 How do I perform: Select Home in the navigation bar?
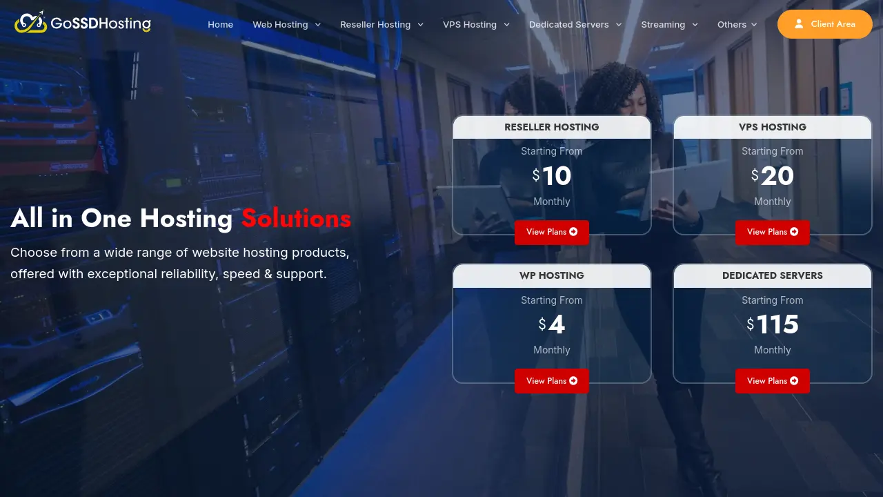[x=220, y=24]
